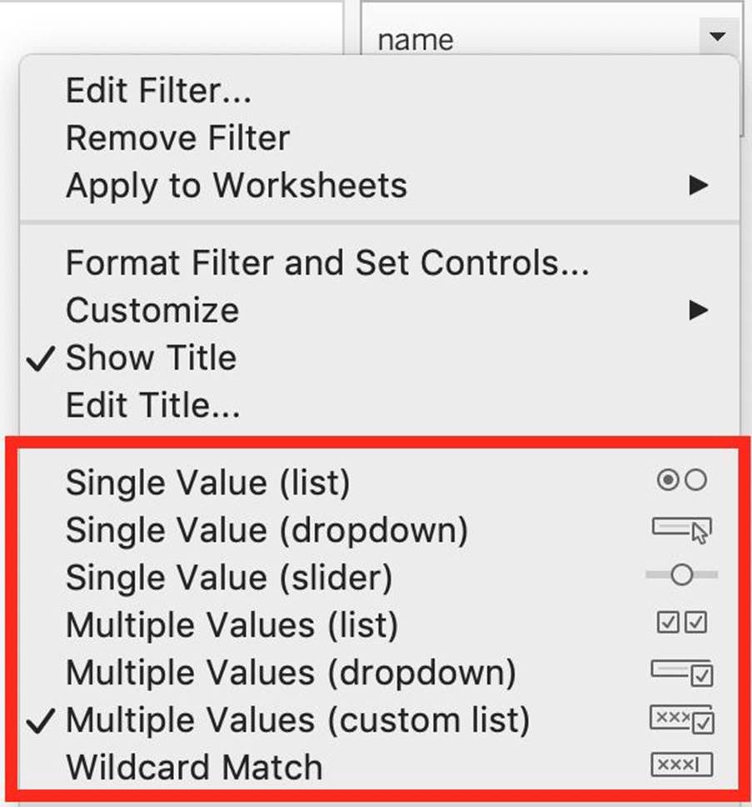Choose Single Value (list) filter mode

208,482
